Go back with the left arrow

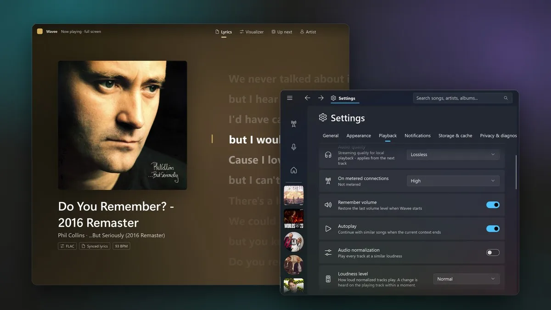[307, 98]
